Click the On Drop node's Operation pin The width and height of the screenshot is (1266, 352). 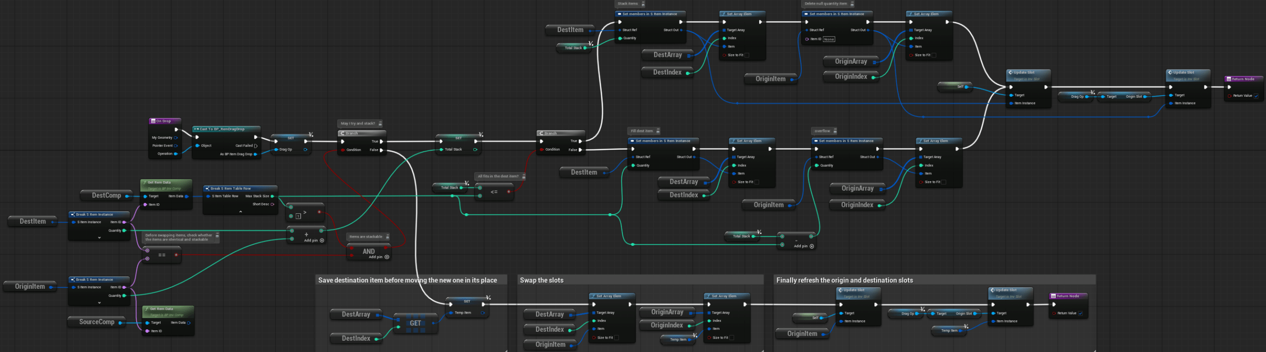(x=176, y=154)
